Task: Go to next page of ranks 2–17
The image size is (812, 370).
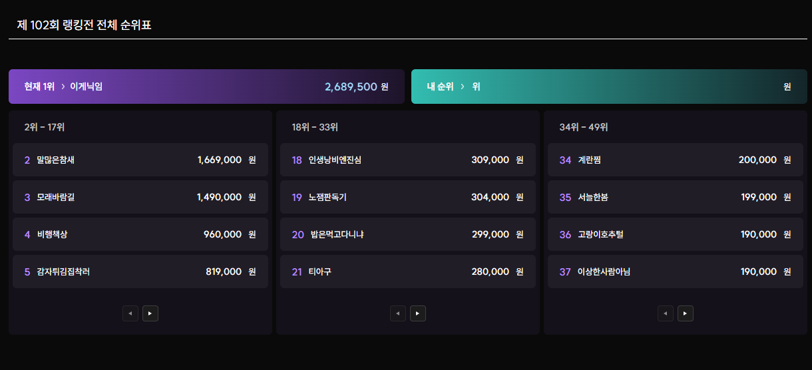Action: [150, 313]
